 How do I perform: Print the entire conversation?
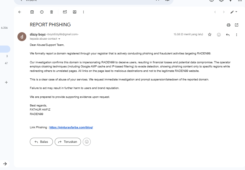(x=228, y=25)
